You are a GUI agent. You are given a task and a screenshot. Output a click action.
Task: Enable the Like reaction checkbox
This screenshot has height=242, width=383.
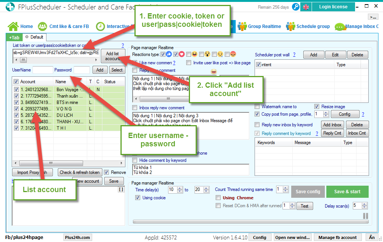click(163, 54)
